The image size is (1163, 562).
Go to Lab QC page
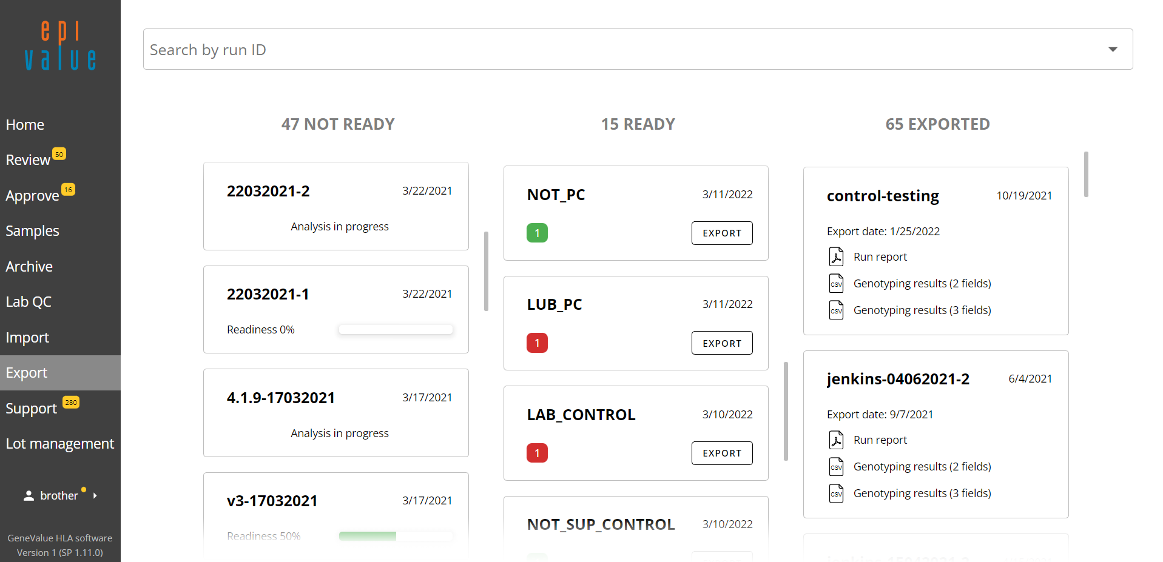point(29,302)
